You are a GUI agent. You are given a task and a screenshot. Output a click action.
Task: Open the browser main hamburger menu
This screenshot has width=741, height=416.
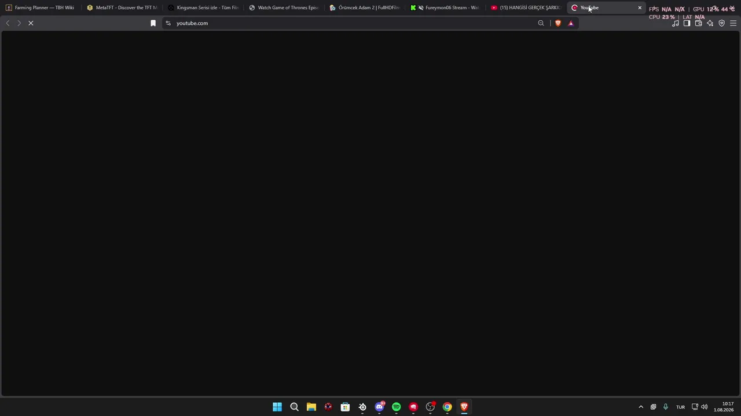(733, 23)
